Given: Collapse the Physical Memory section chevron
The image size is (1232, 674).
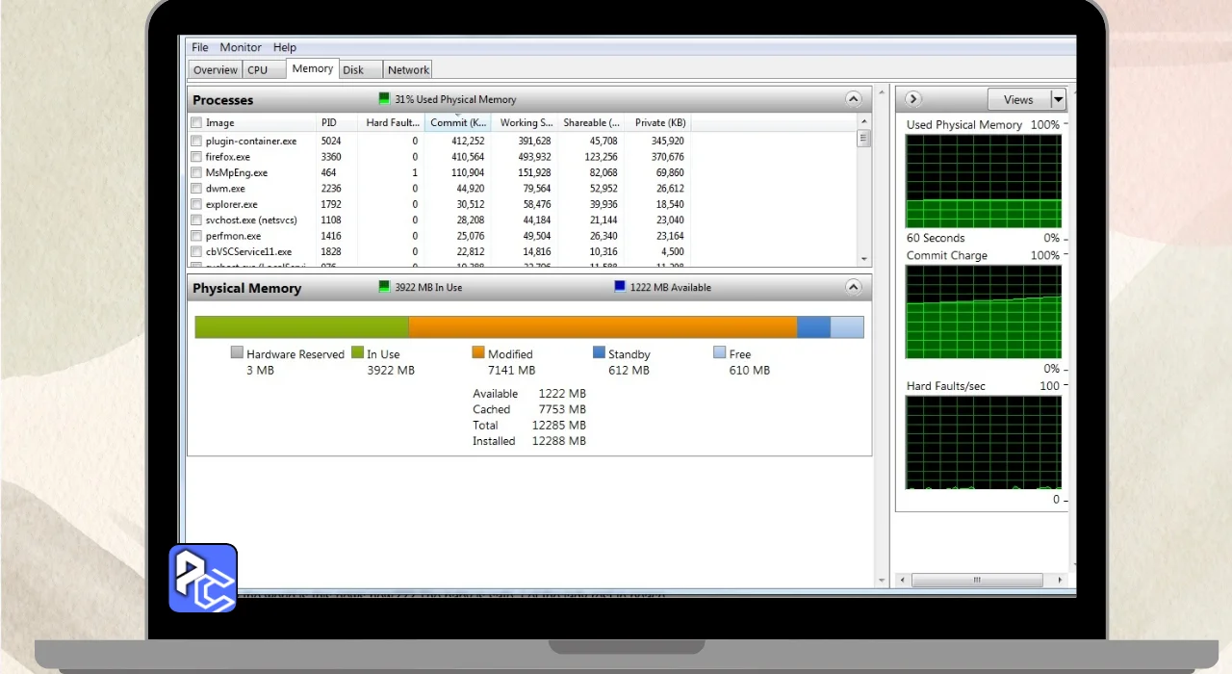Looking at the screenshot, I should [x=853, y=287].
